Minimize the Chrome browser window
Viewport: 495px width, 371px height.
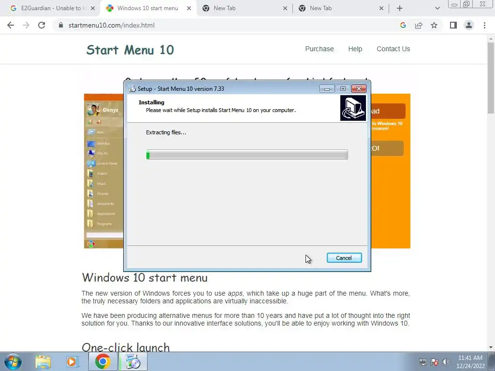454,4
